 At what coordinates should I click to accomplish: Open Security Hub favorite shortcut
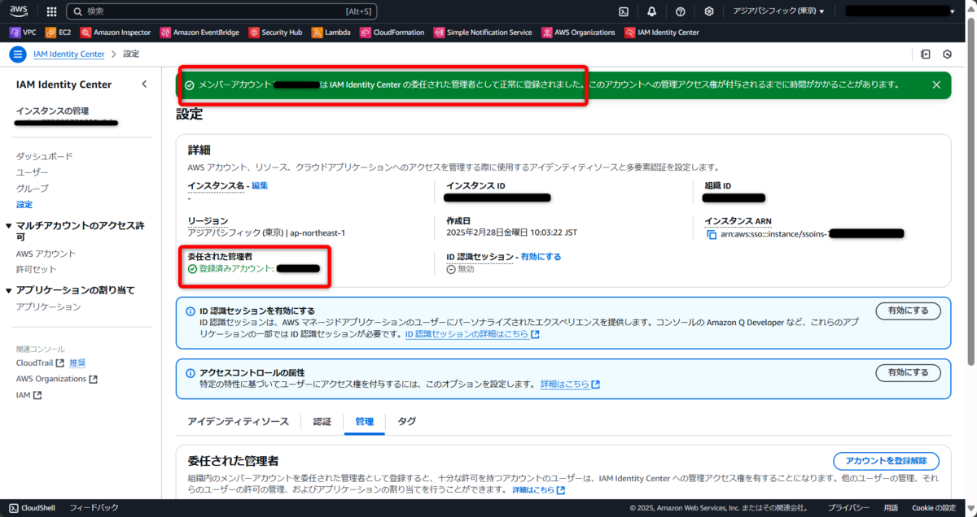(x=275, y=33)
